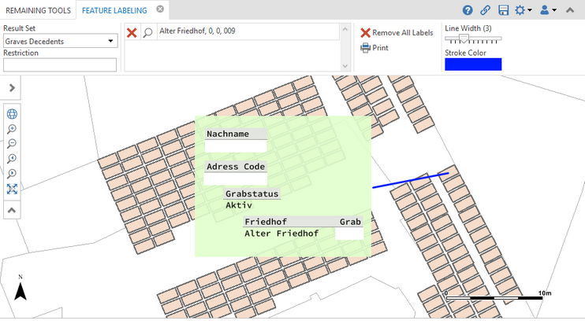Screen dimensions: 585x335
Task: Collapse the map toolbar with up chevron
Action: click(12, 210)
